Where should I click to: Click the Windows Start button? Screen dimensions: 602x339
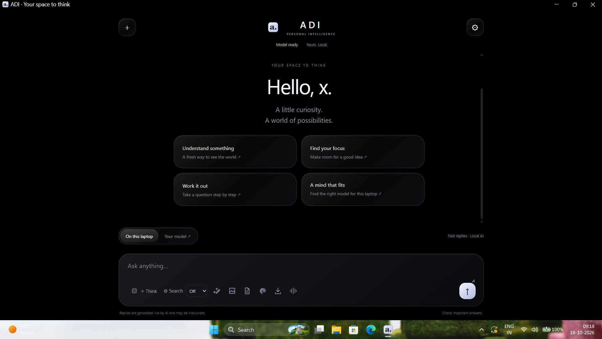(x=214, y=330)
